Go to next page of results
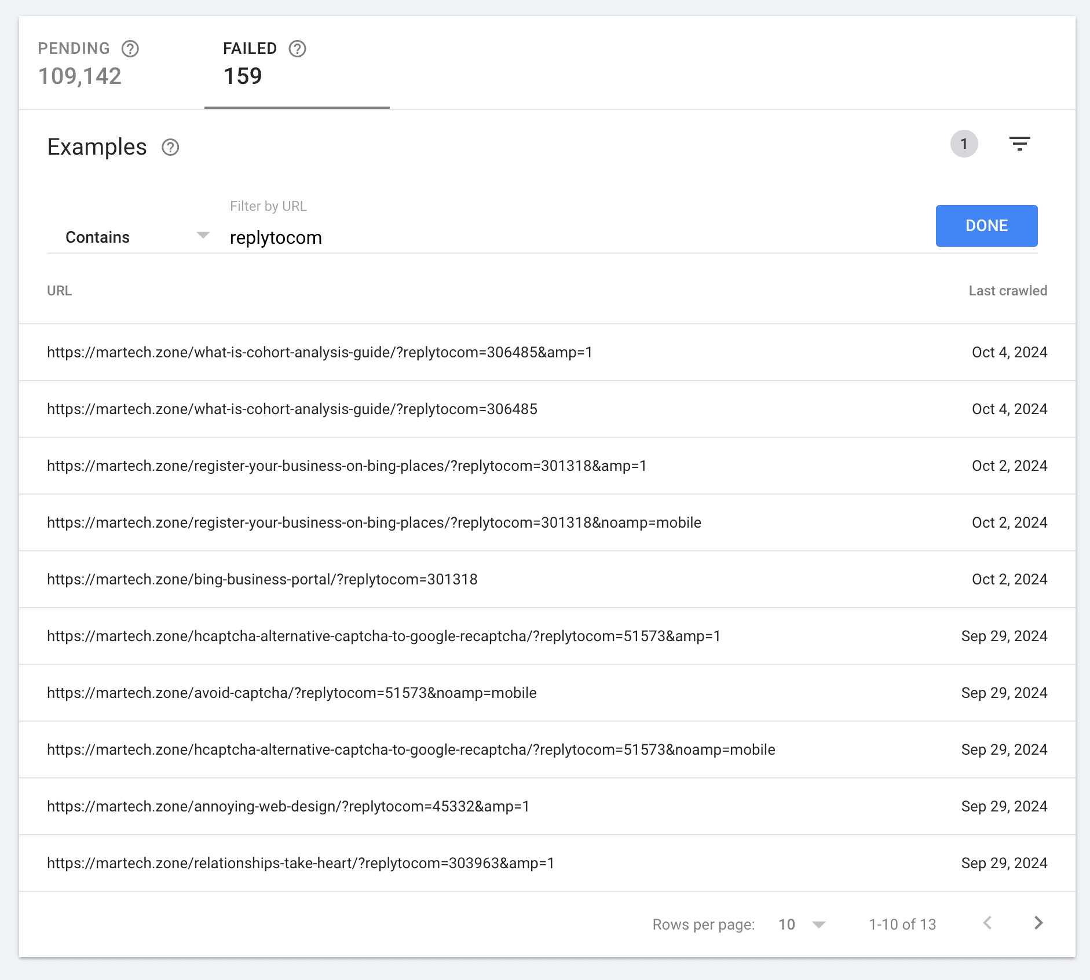Viewport: 1090px width, 980px height. coord(1038,923)
